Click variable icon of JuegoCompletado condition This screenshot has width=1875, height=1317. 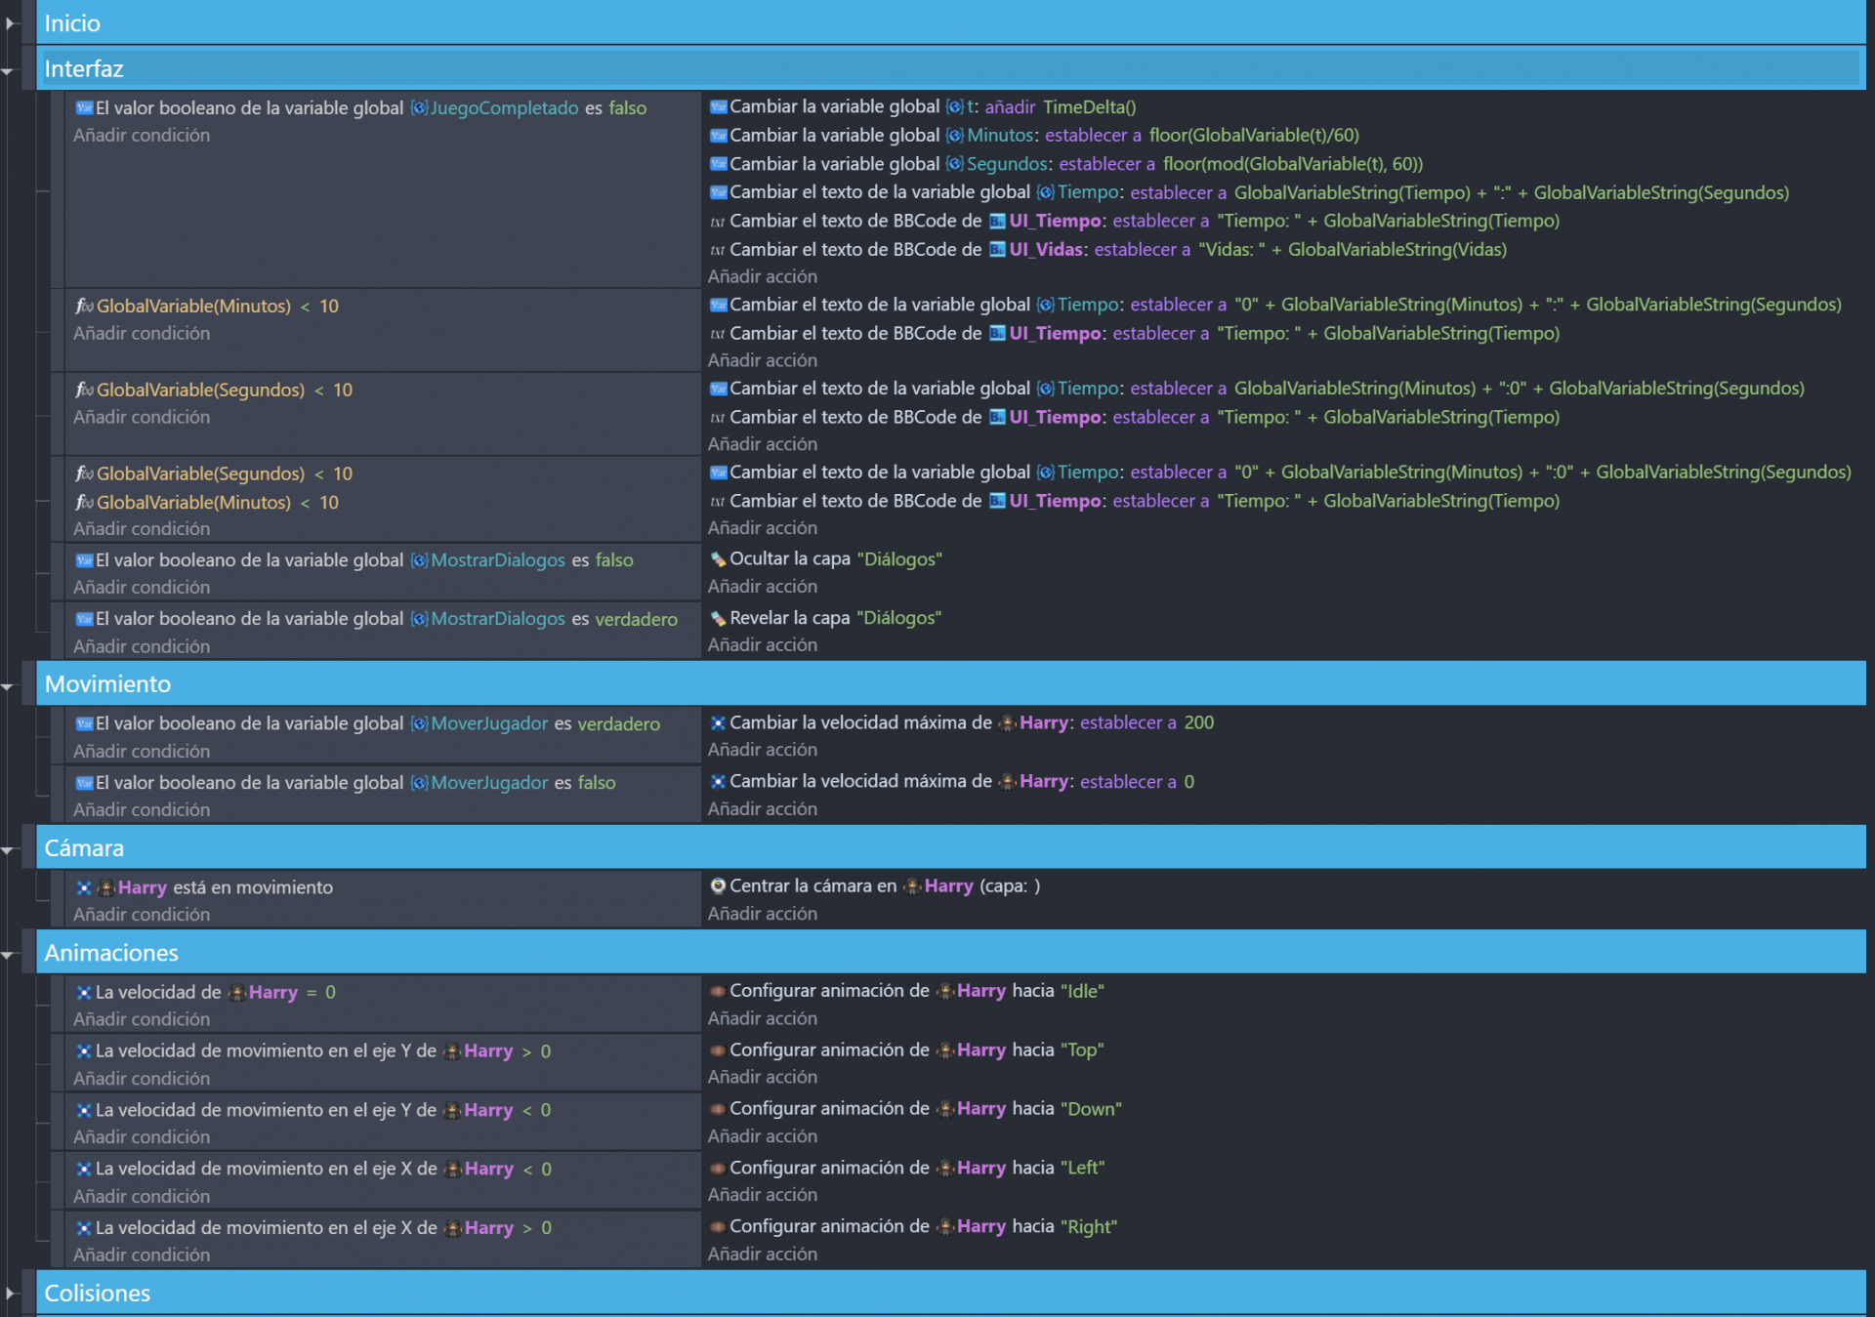tap(84, 108)
